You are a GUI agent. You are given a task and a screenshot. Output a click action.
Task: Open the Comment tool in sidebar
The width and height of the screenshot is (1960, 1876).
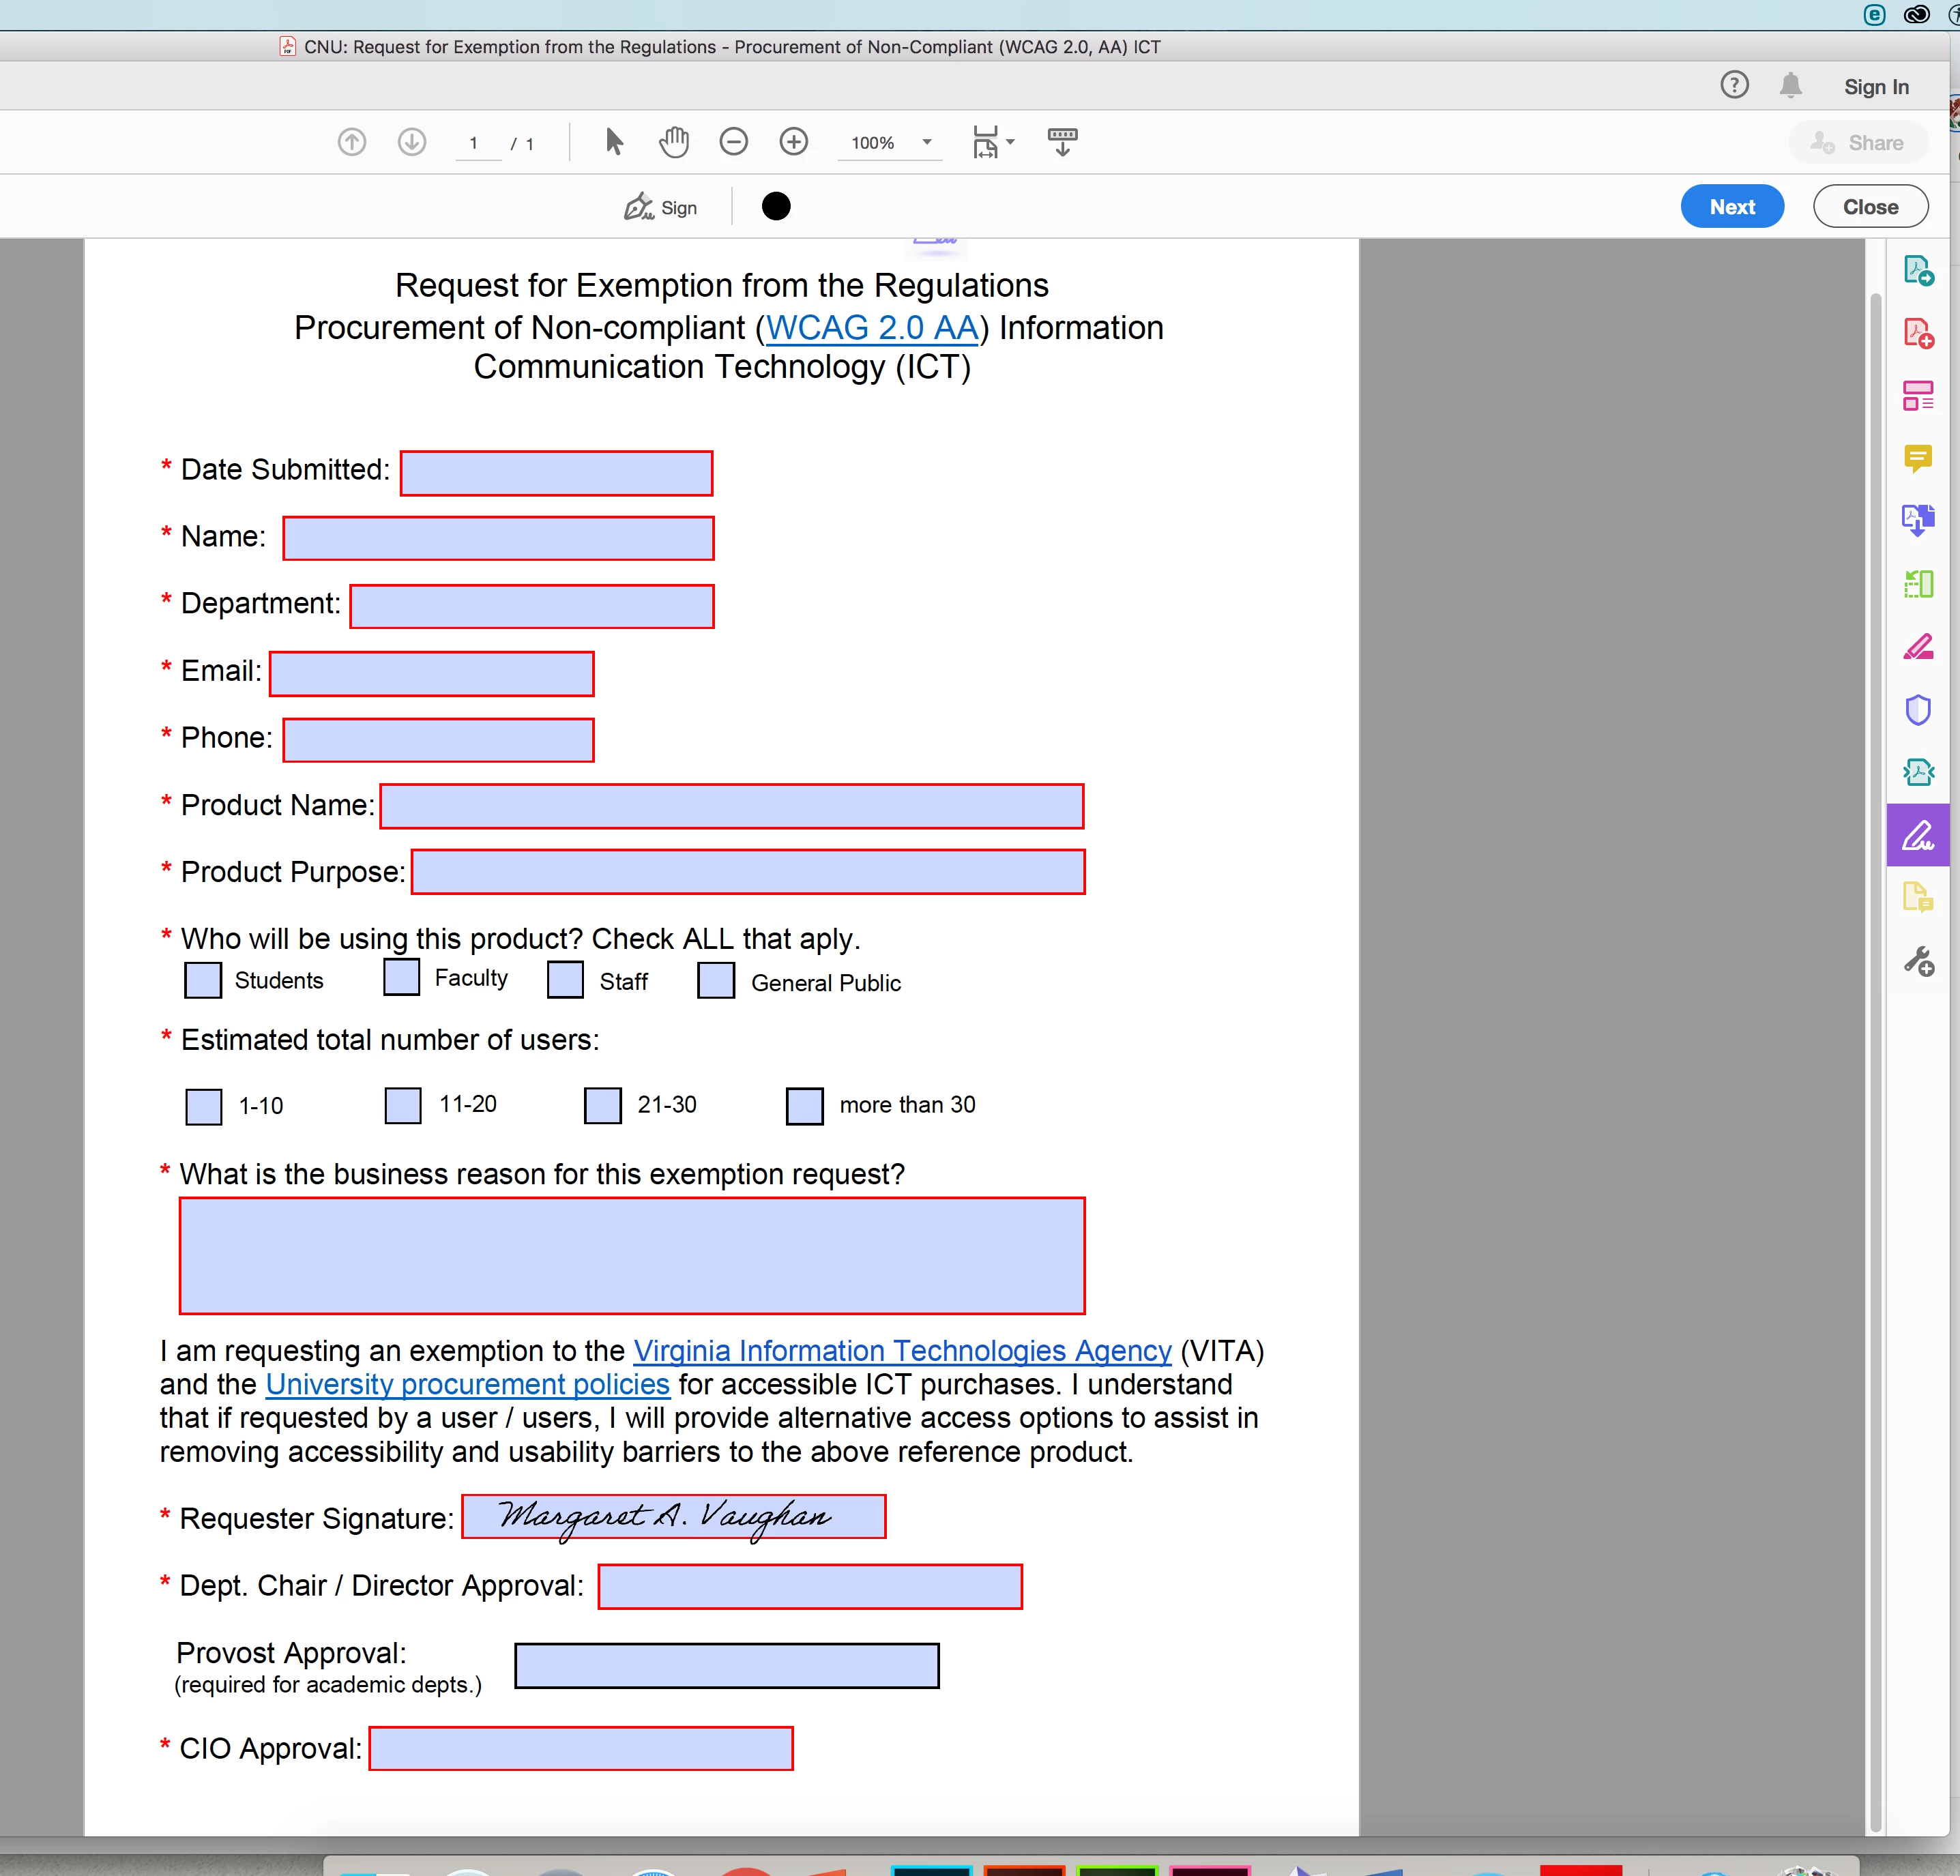[1917, 458]
